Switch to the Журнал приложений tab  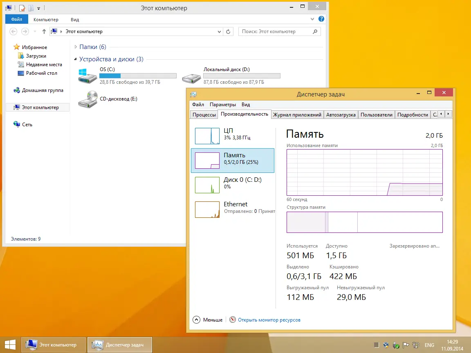point(297,115)
